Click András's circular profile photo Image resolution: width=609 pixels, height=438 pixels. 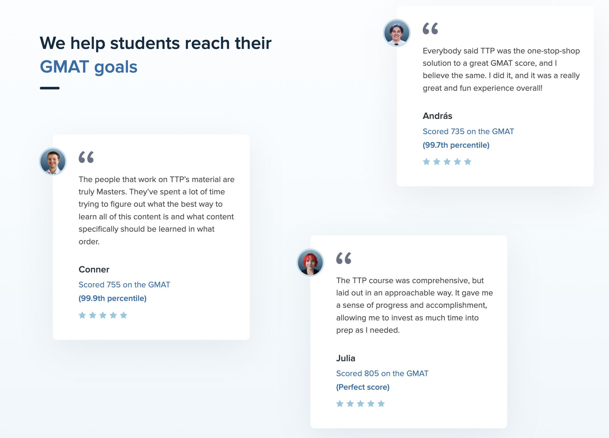point(396,33)
